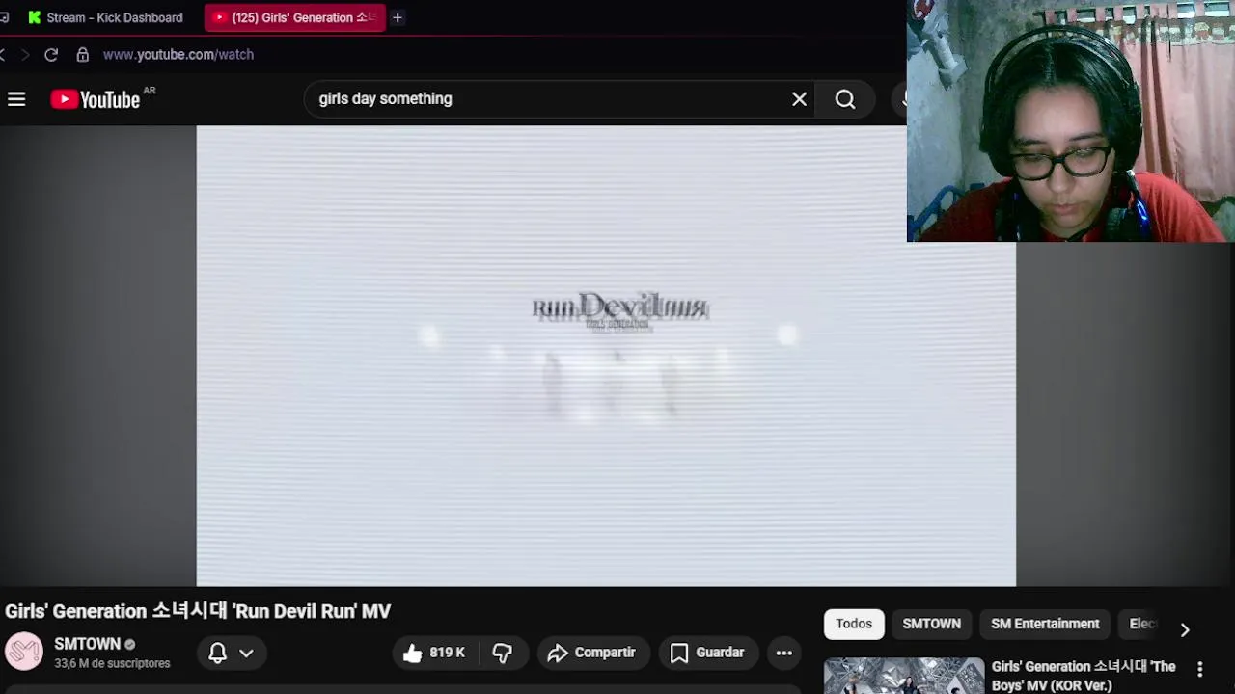
Task: Select the Girls' Generation YouTube browser tab
Action: tap(294, 17)
